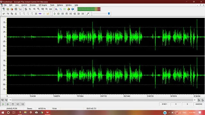Image resolution: width=205 pixels, height=115 pixels.
Task: Click the green-screen oscilloscope toolbar icon
Action: point(65,9)
